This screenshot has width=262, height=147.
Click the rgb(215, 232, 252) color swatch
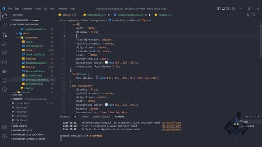click(x=106, y=105)
